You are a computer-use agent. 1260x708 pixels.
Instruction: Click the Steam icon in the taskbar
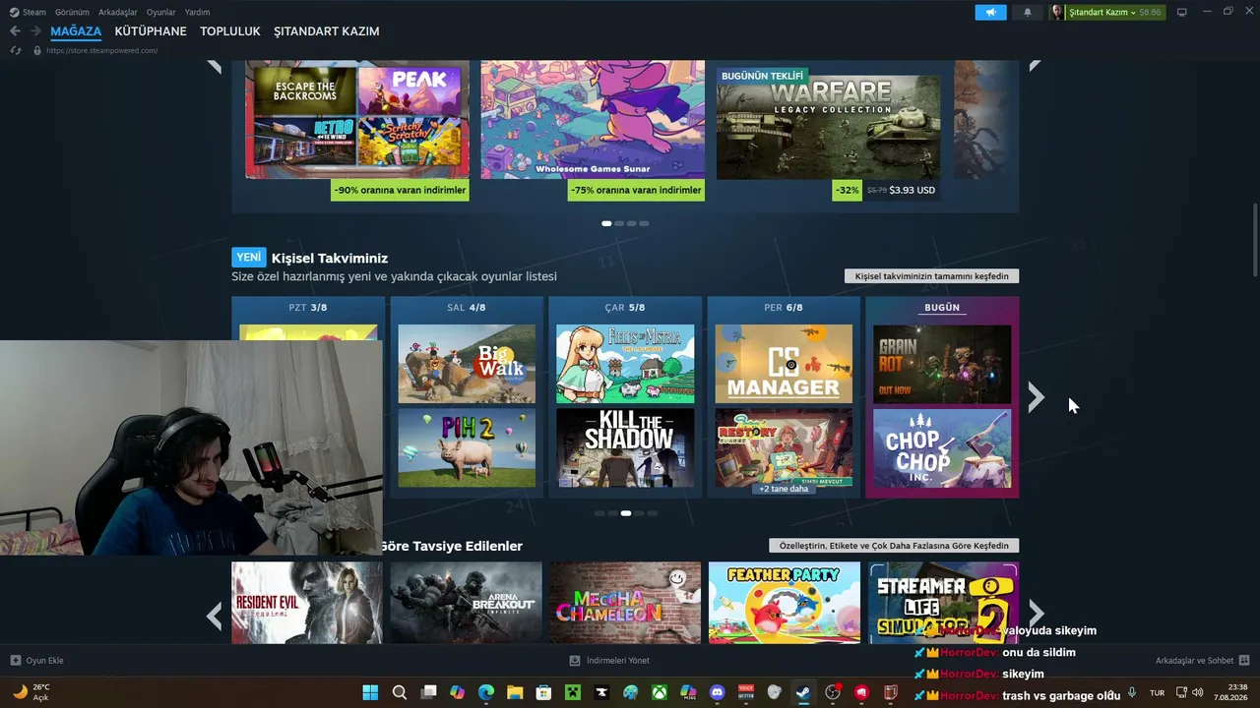point(803,692)
